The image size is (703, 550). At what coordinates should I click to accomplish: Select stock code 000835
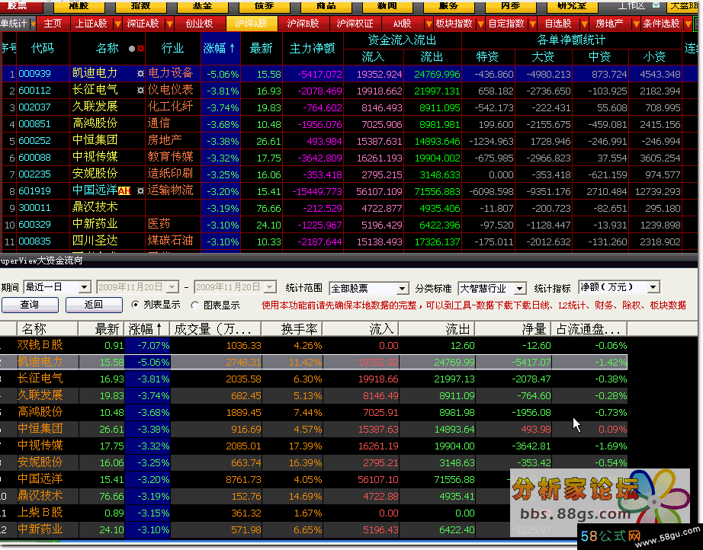[34, 241]
